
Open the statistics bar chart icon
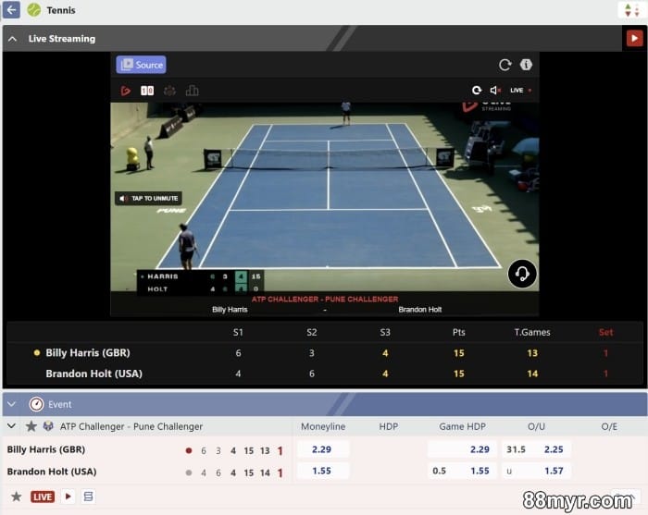pyautogui.click(x=192, y=91)
